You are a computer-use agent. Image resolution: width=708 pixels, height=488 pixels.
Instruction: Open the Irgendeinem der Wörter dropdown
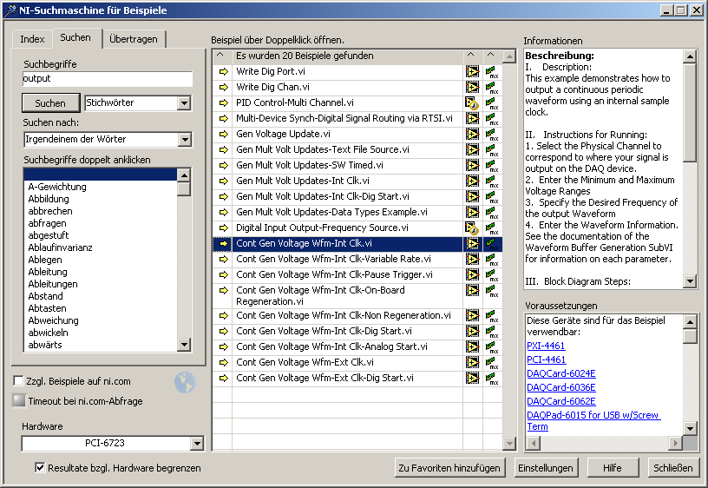[x=184, y=140]
